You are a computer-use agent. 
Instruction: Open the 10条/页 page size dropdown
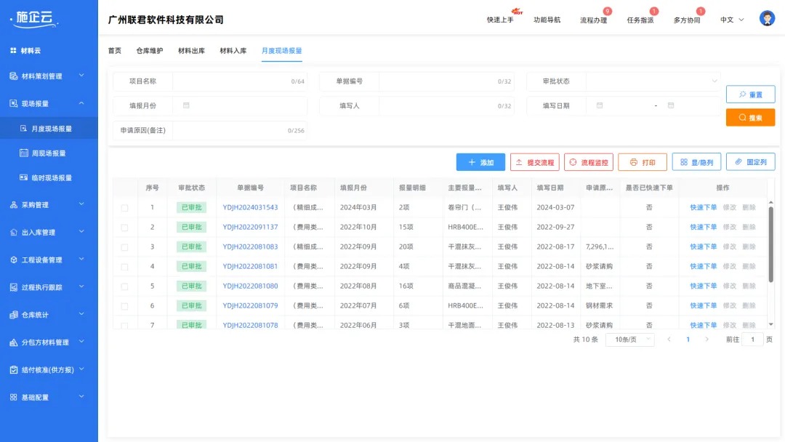(x=628, y=339)
